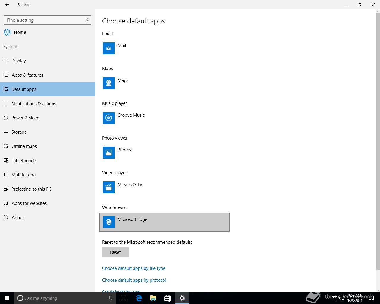
Task: Select Default apps in the sidebar
Action: 47,89
